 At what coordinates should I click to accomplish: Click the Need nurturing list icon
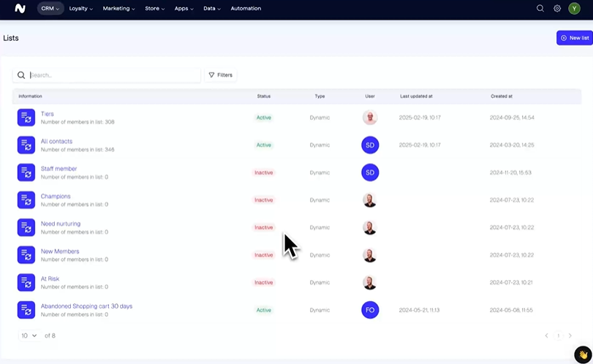click(26, 227)
